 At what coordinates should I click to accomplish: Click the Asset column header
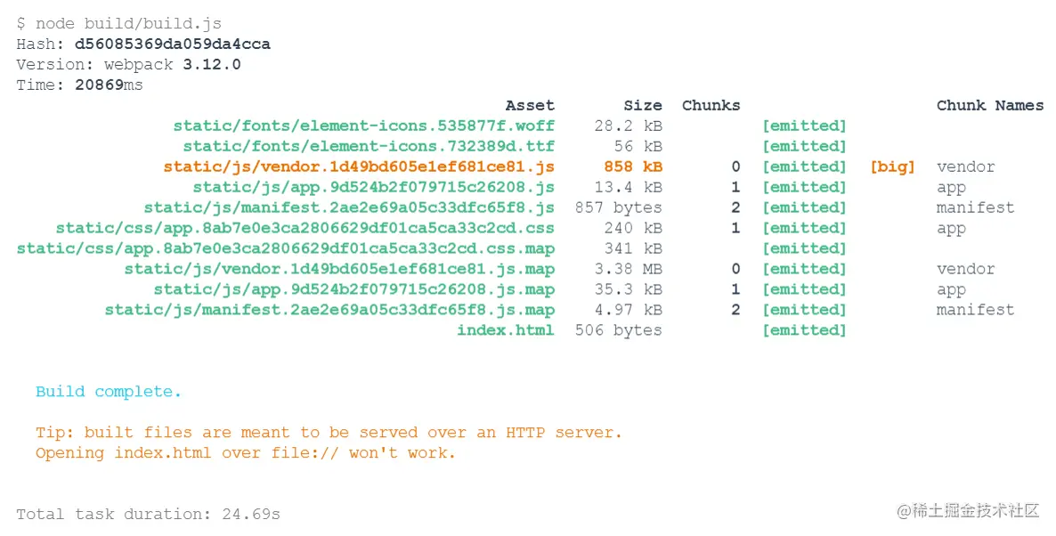530,105
